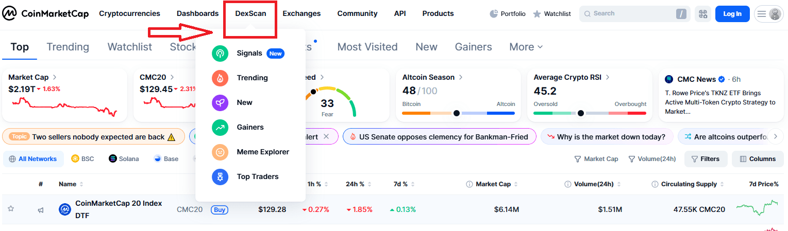Expand the Altcoin Season card chevron
This screenshot has width=788, height=231.
point(461,77)
